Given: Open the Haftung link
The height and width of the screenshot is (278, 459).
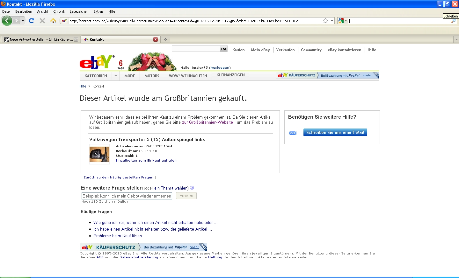Looking at the screenshot, I should (x=215, y=257).
